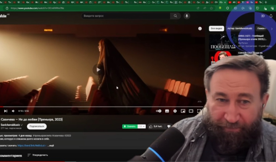Image resolution: width=276 pixels, height=162 pixels.
Task: Select the Автор: SavichevaMusic chip
Action: 240,28
